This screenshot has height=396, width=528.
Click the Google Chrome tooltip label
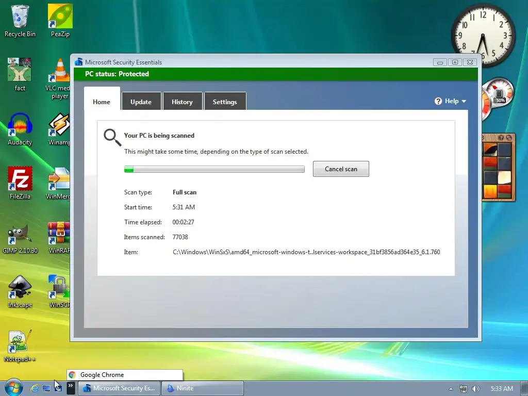click(x=125, y=375)
